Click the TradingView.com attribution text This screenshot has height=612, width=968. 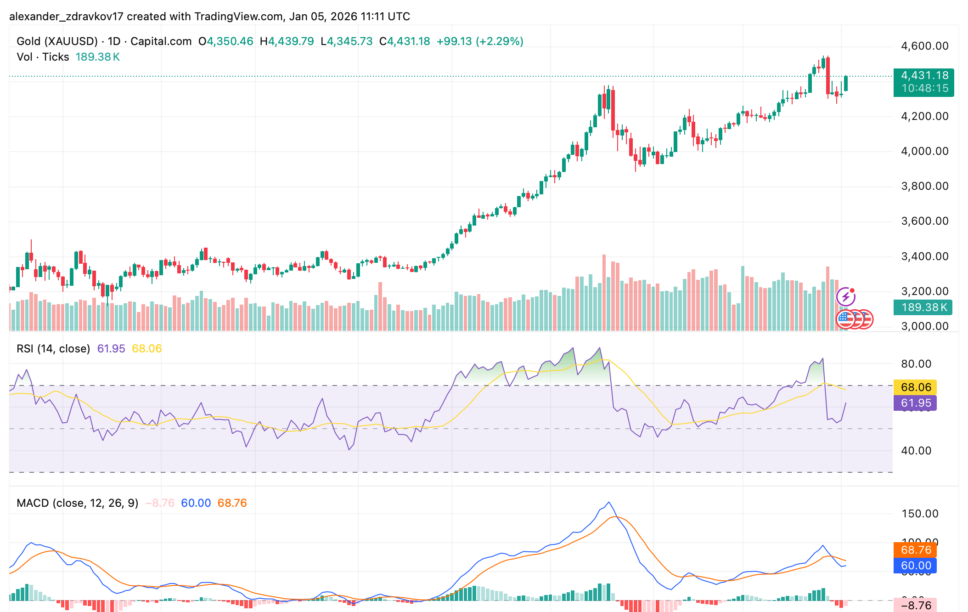[x=238, y=17]
